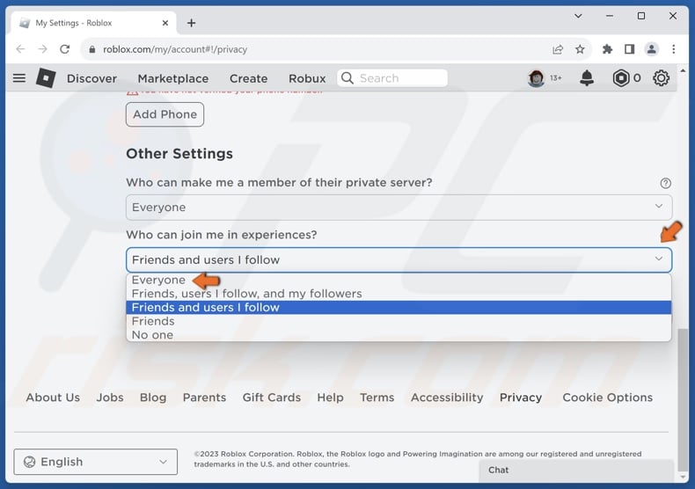Select the My Settings - Roblox tab

coord(92,23)
